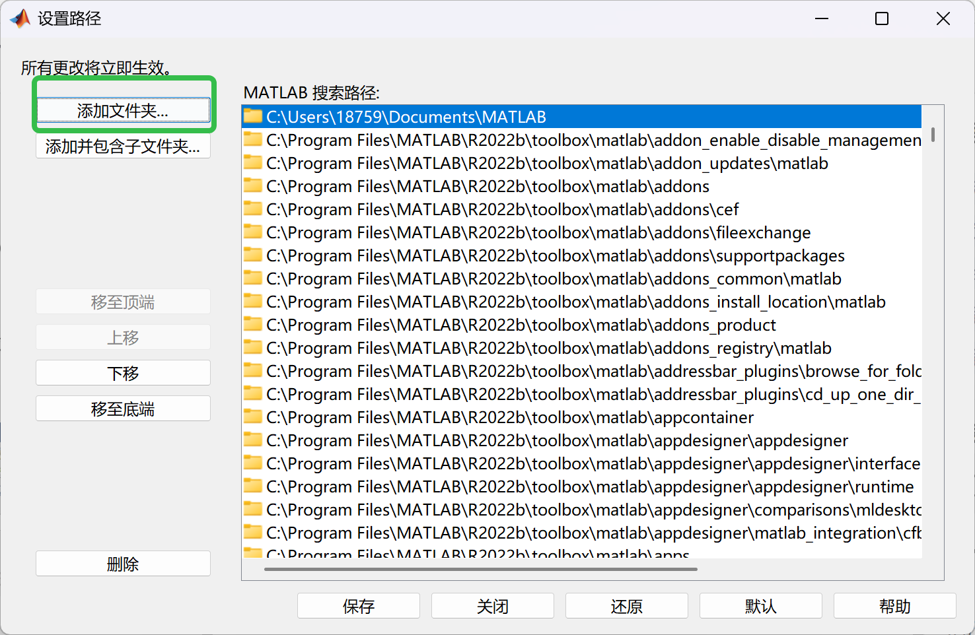Click the MATLAB logo in title bar

click(x=20, y=18)
